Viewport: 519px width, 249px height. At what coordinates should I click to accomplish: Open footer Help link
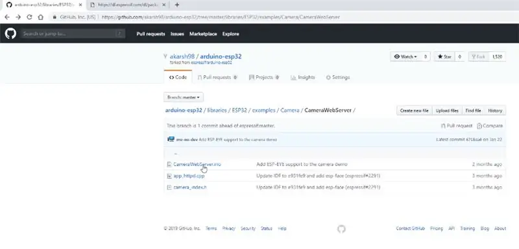point(282,228)
